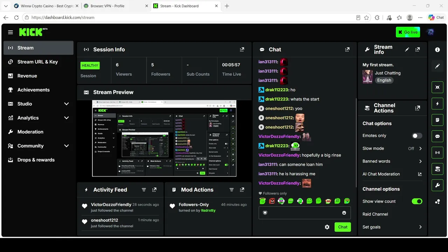
Task: Pop out the Session Info panel
Action: [x=242, y=50]
